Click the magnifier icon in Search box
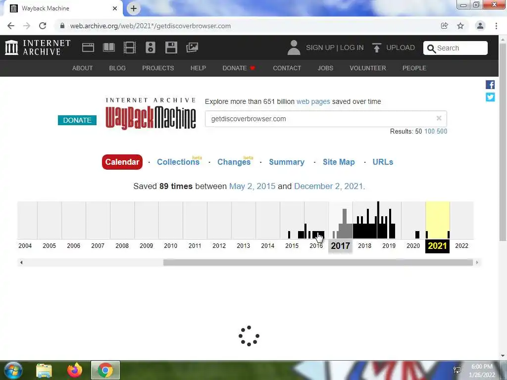Viewport: 507px width, 380px height. point(431,48)
